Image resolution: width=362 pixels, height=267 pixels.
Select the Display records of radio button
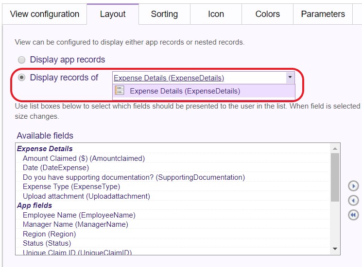click(x=21, y=78)
